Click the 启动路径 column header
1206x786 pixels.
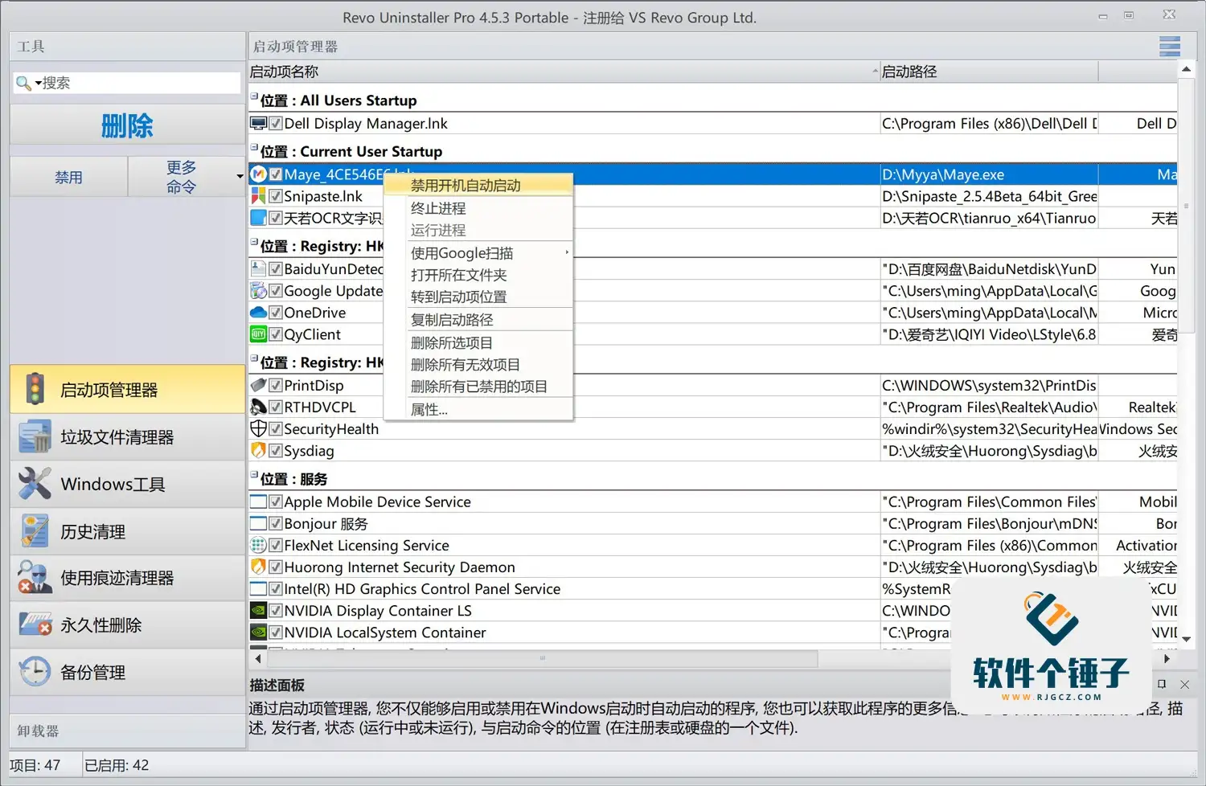click(x=989, y=72)
